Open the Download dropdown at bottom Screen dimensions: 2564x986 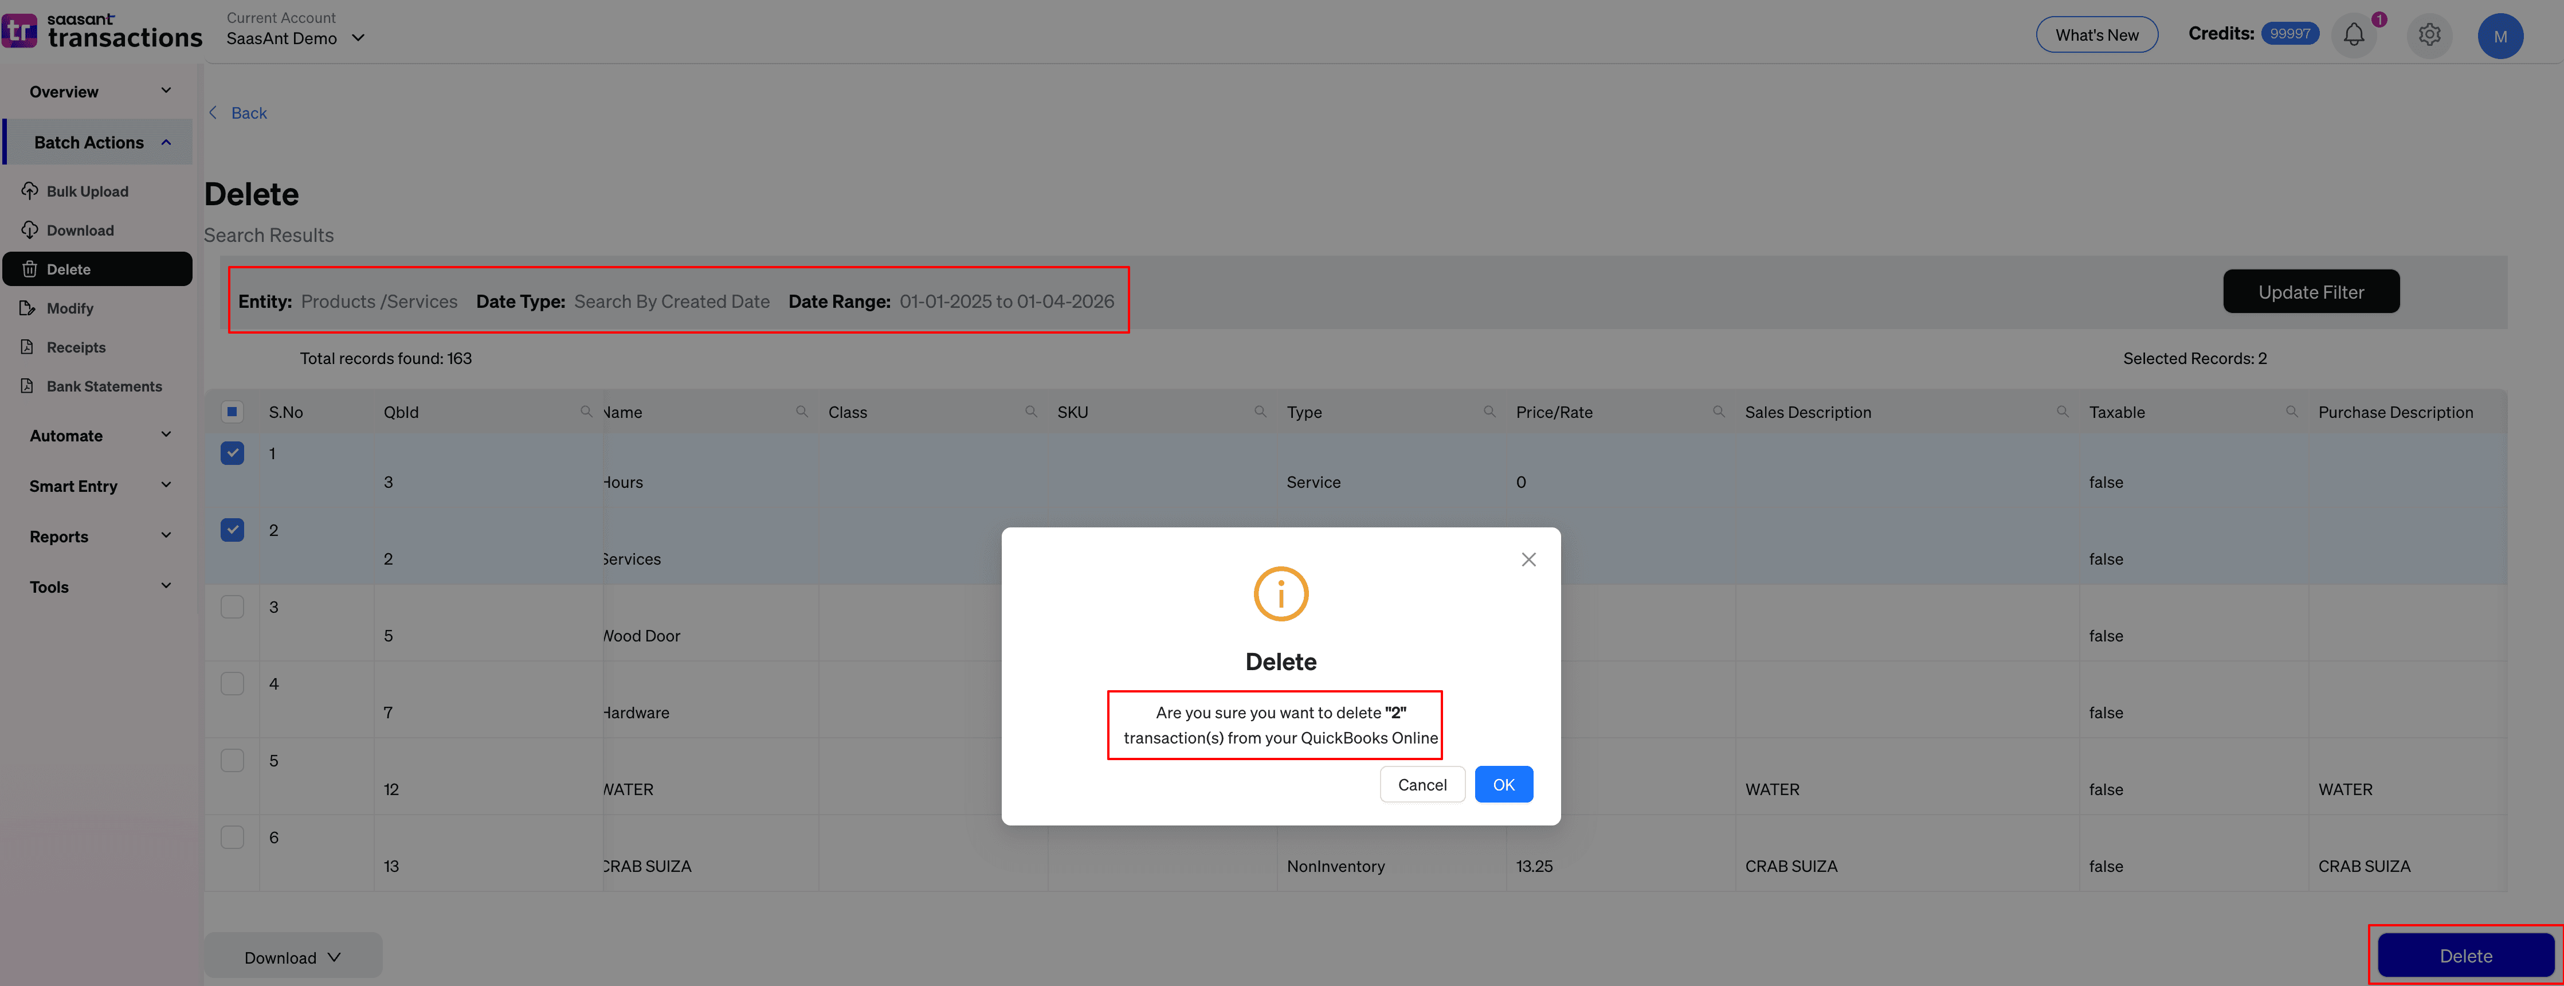click(293, 957)
